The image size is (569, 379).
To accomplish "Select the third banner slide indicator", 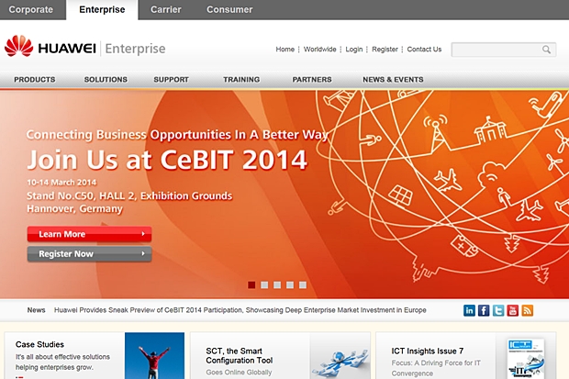I will tap(277, 285).
